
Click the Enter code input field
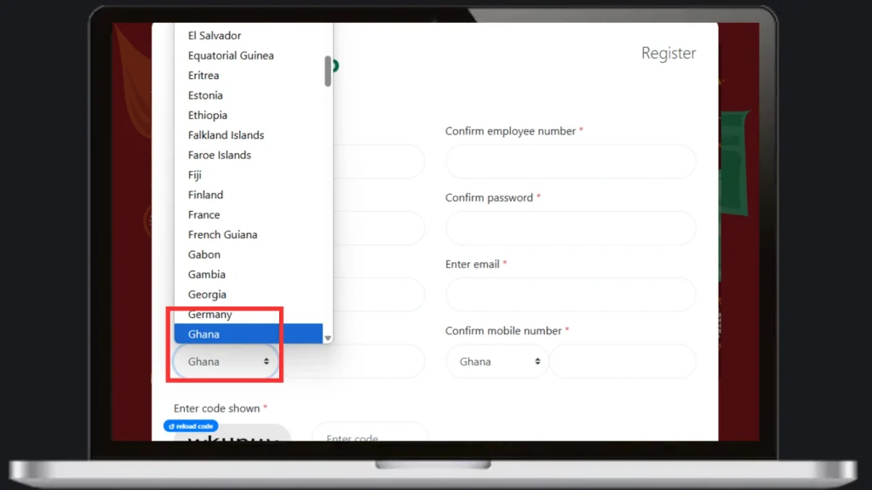click(369, 435)
